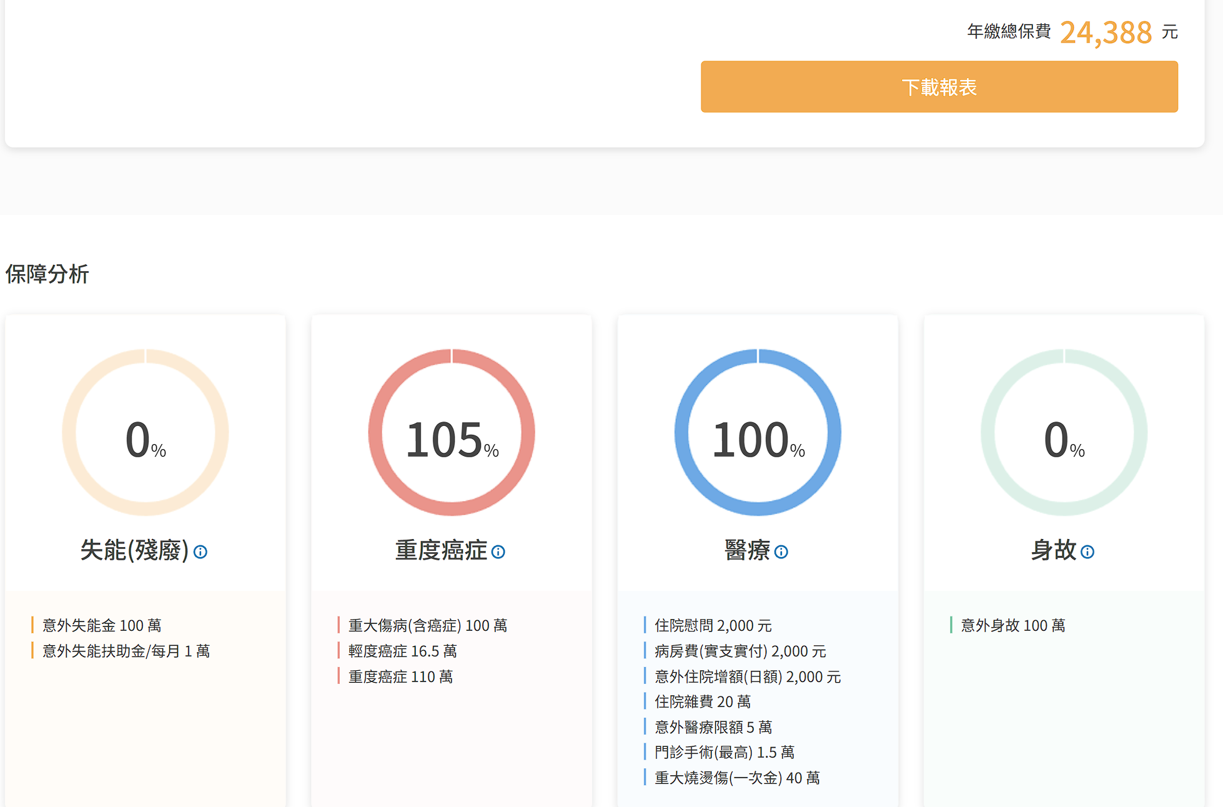The height and width of the screenshot is (807, 1223).
Task: Click info icon next to 失能(殘廢)
Action: (x=200, y=552)
